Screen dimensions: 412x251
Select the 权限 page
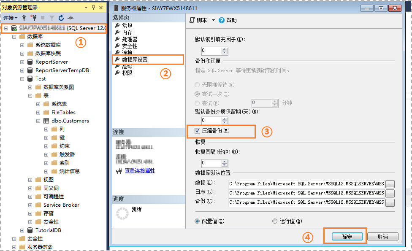click(x=127, y=73)
